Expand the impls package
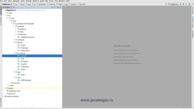Image resolution: width=194 pixels, height=109 pixels. click(x=16, y=32)
